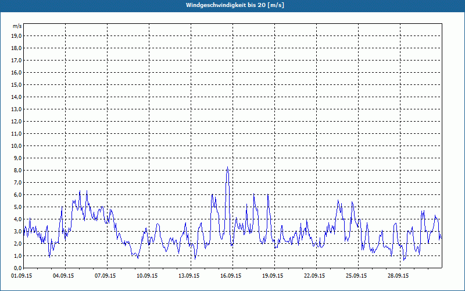465x291 pixels.
Task: Click the chart title 'Windgeschwindigkeit bis 20 [m/s]'
Action: (x=235, y=5)
